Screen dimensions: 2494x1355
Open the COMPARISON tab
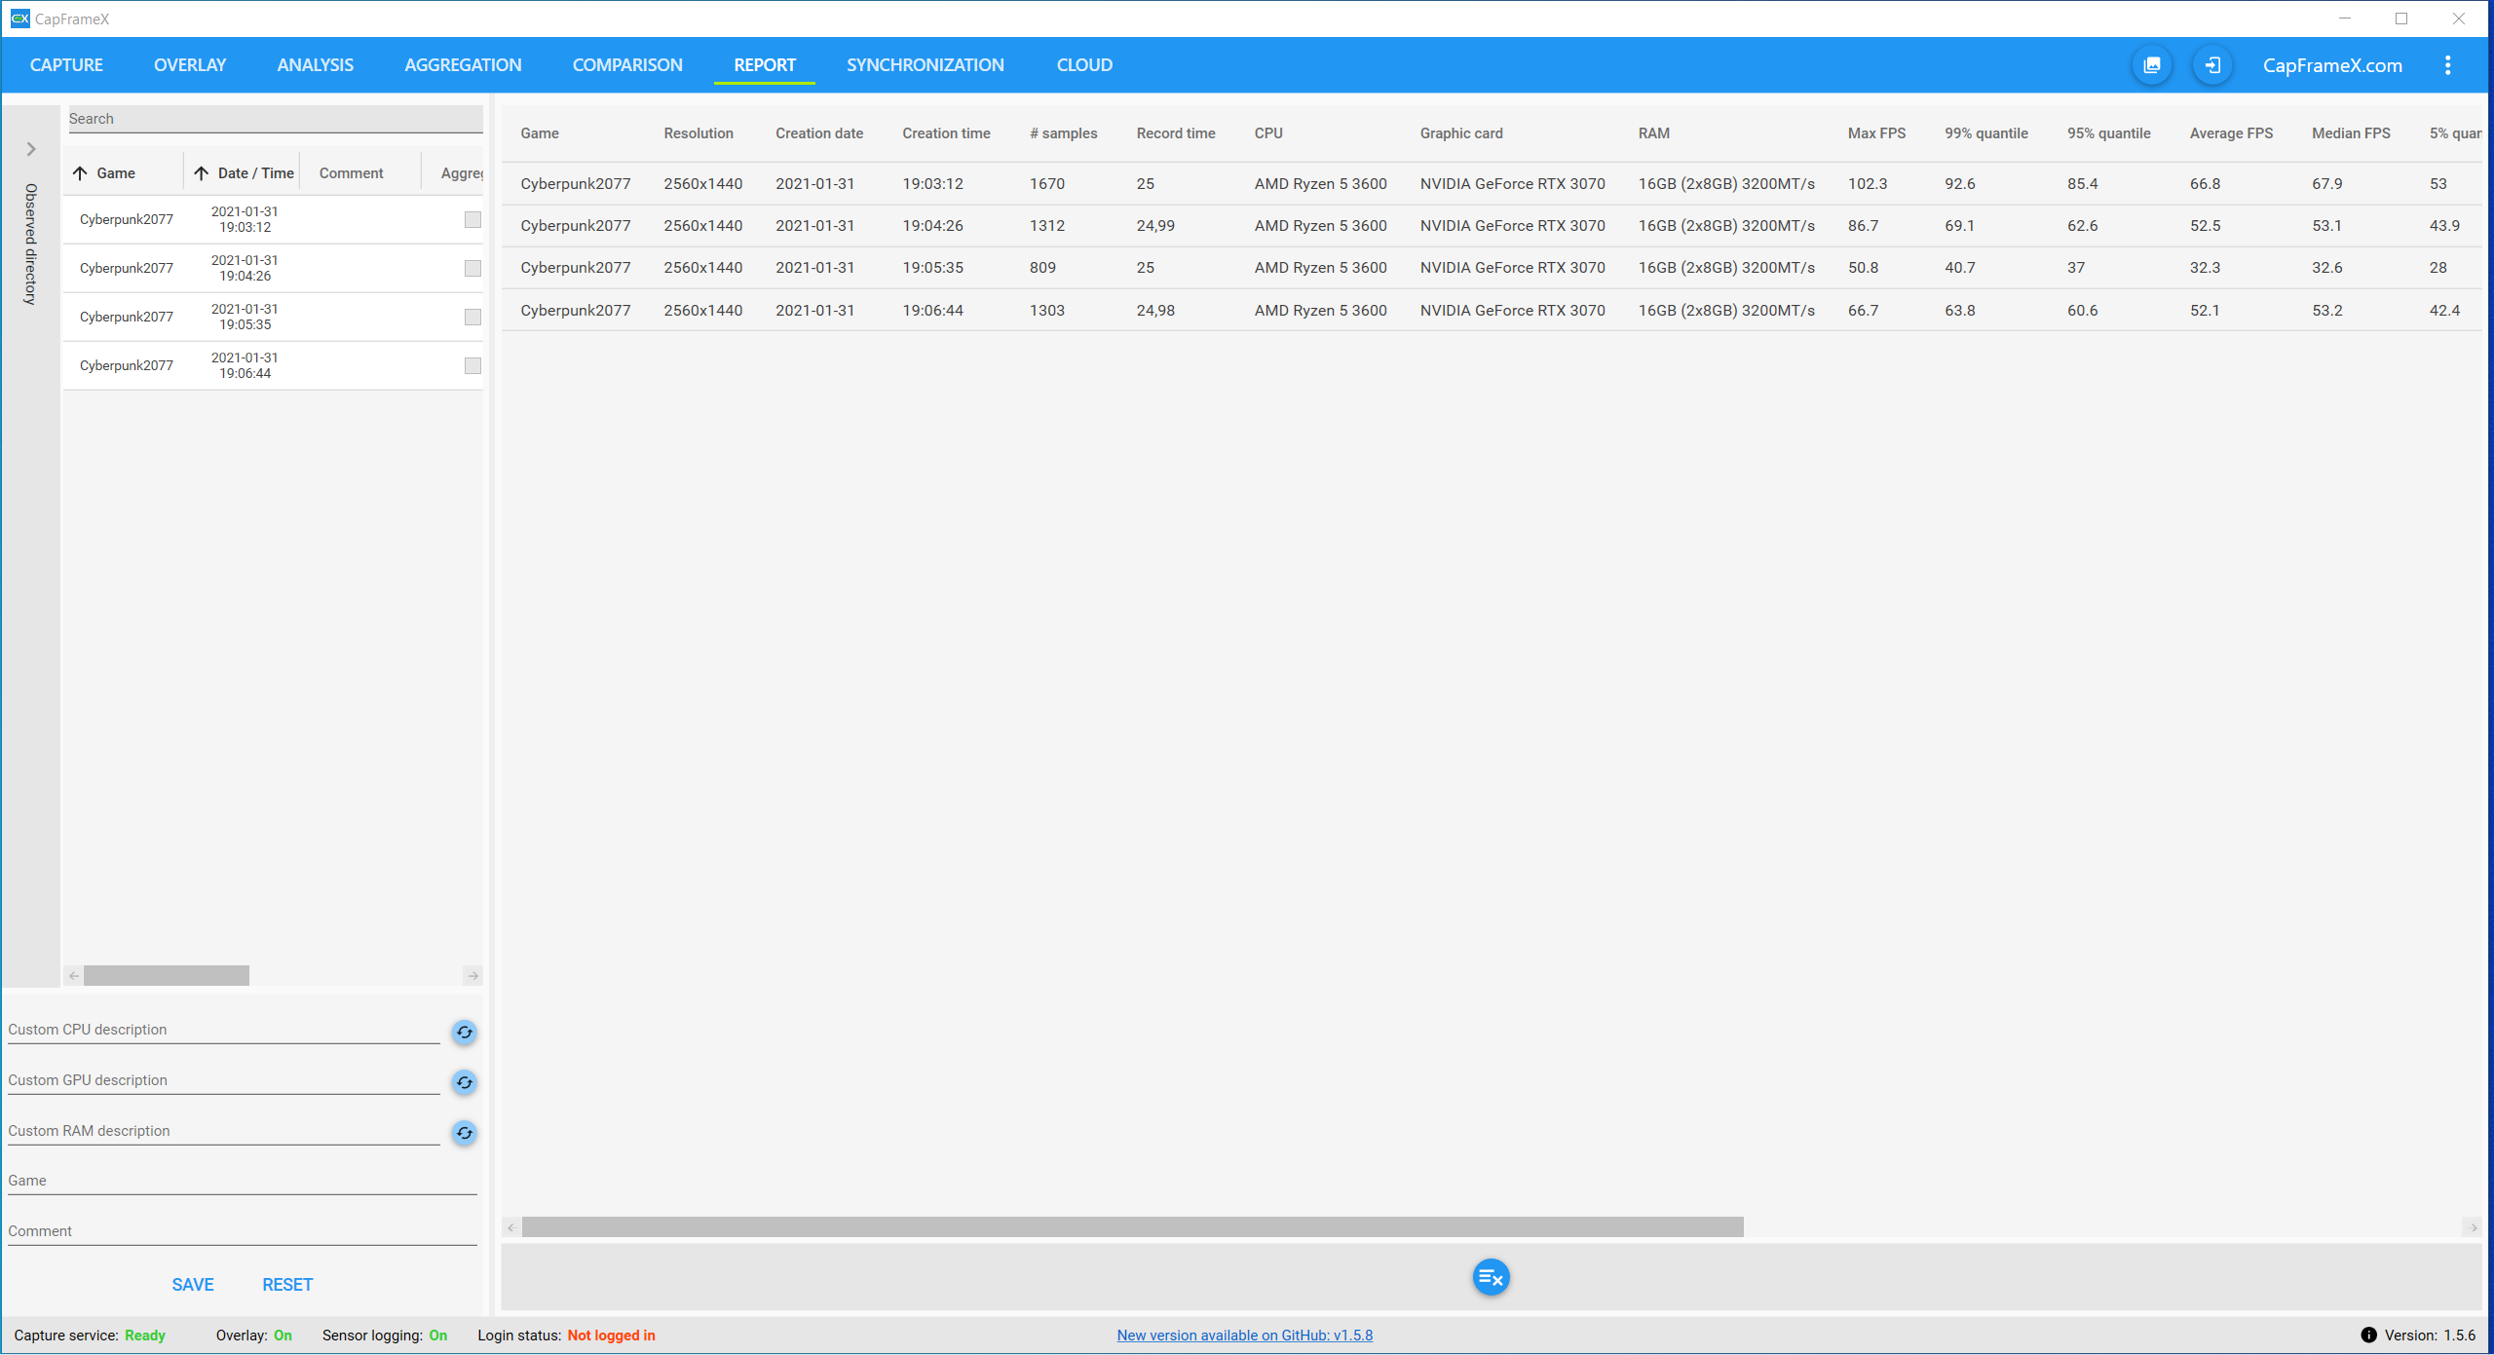(626, 65)
